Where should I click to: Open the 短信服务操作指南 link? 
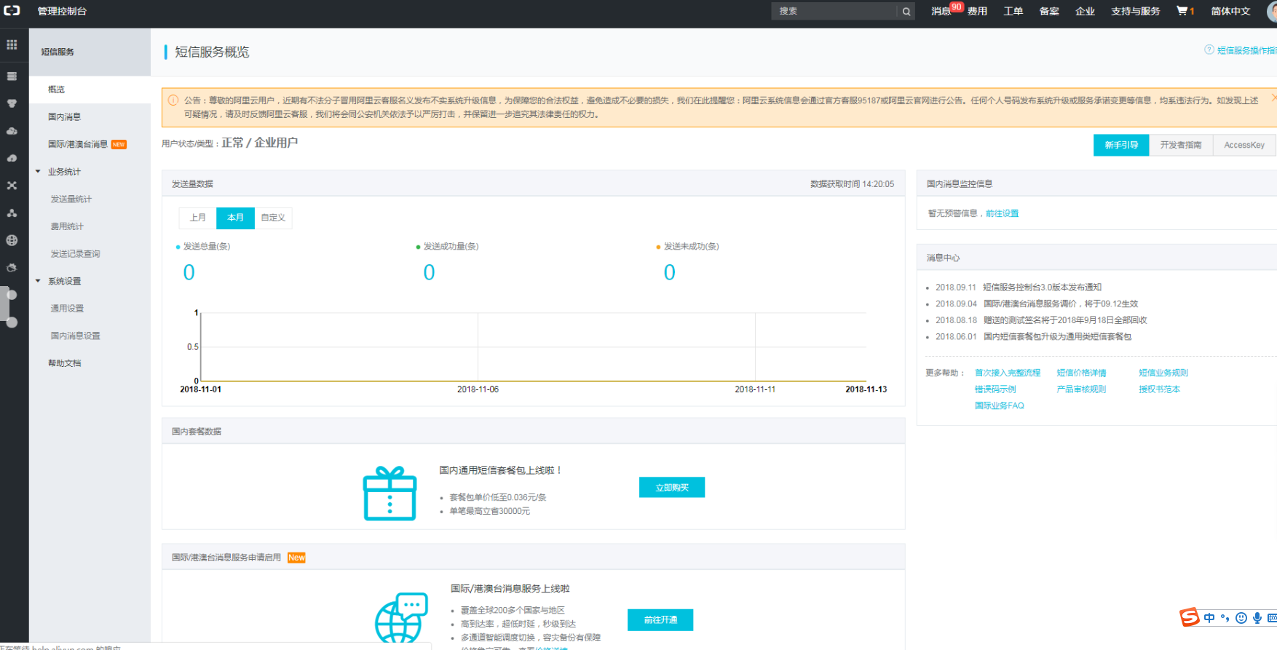pyautogui.click(x=1247, y=50)
